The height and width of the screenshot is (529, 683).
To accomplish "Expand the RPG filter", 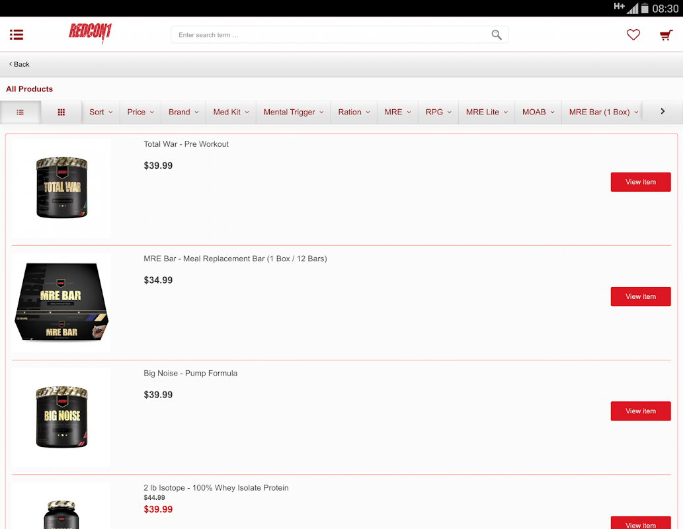I will (438, 112).
